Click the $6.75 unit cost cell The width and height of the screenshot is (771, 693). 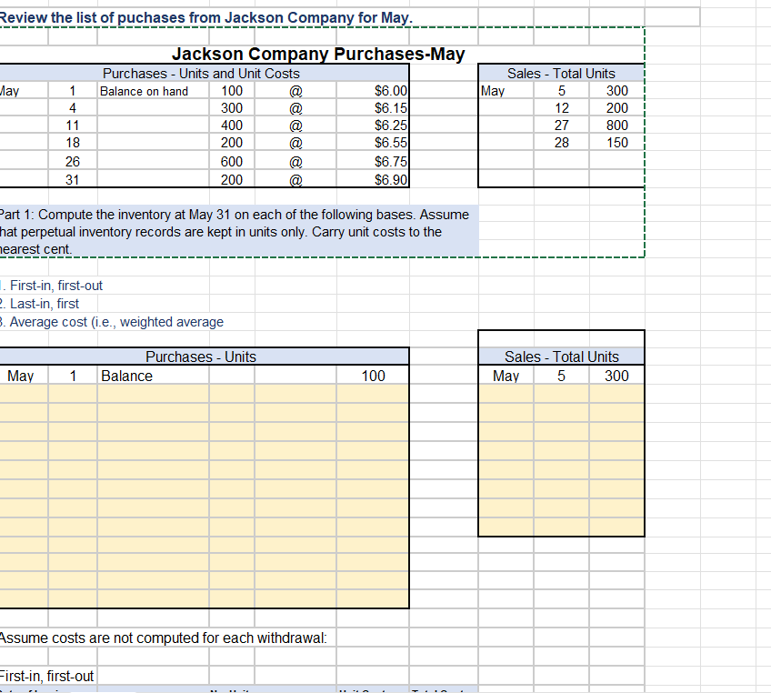click(x=373, y=161)
